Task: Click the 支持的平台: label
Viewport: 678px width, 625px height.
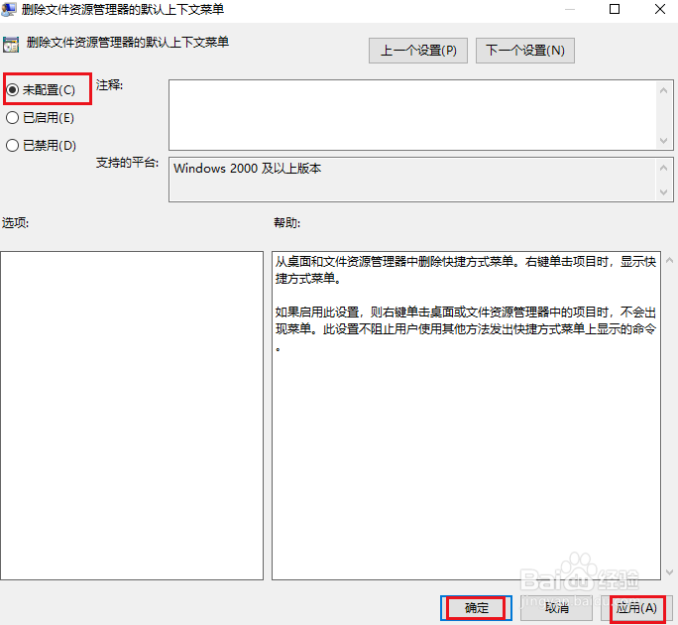Action: 127,163
